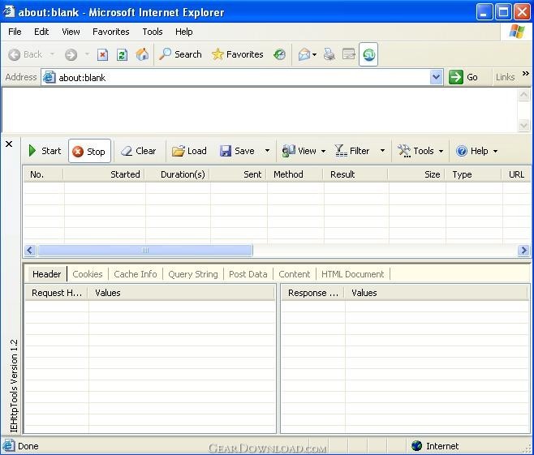Open the Edit menu
This screenshot has width=534, height=455.
click(x=41, y=32)
